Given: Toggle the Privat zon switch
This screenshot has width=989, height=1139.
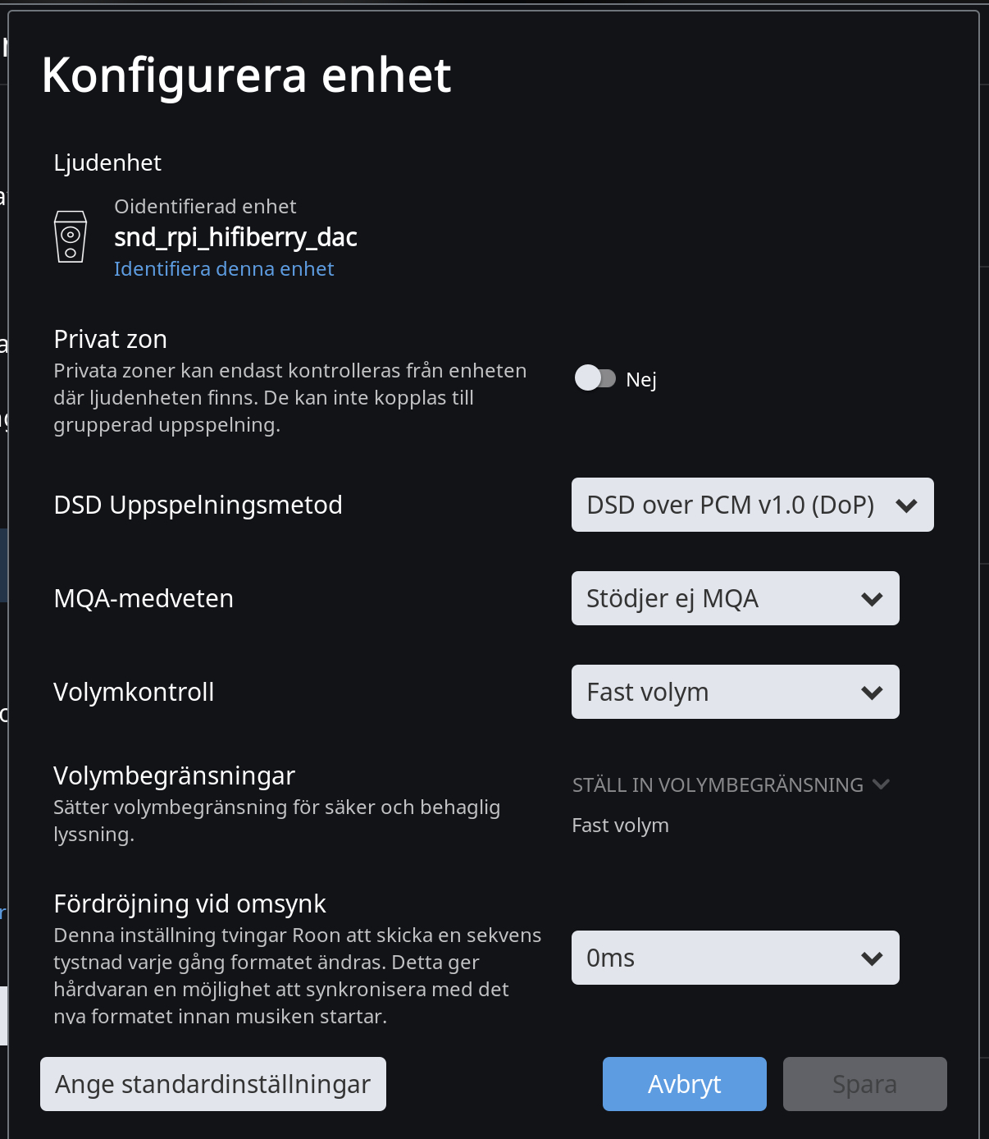Looking at the screenshot, I should (595, 378).
